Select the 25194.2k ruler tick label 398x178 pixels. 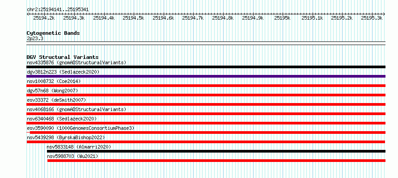pos(44,18)
